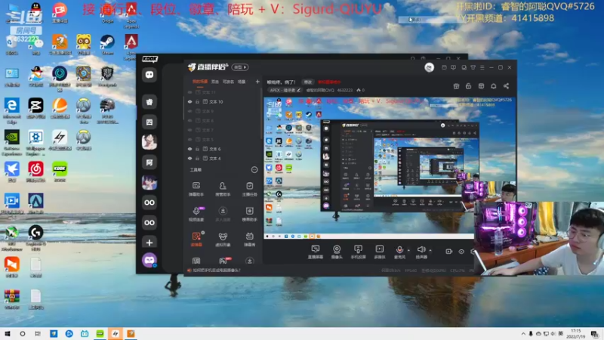
Task: Hide the 文本 10 layer
Action: pyautogui.click(x=190, y=102)
